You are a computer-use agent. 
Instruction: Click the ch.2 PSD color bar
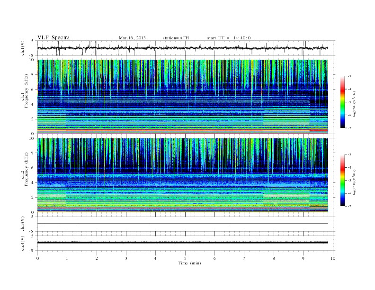pyautogui.click(x=343, y=181)
